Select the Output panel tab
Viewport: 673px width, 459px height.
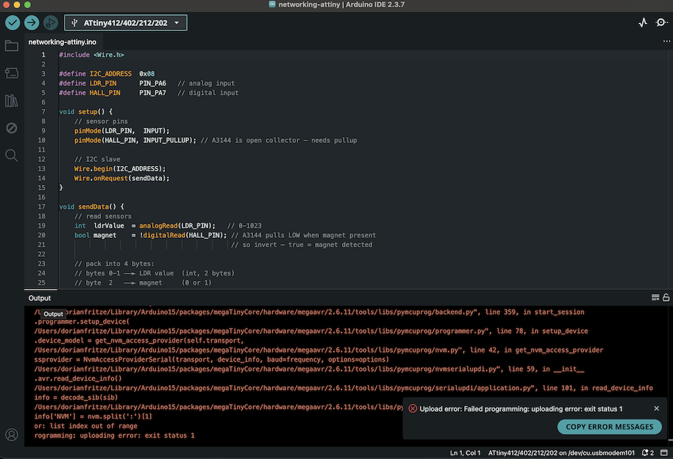(x=40, y=298)
